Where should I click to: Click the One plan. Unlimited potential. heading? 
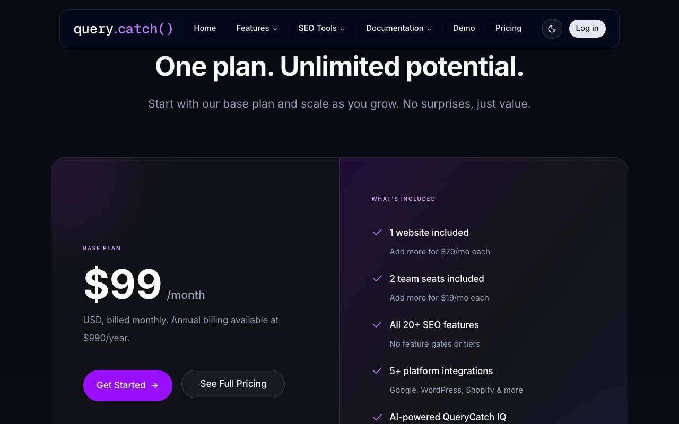click(x=339, y=67)
